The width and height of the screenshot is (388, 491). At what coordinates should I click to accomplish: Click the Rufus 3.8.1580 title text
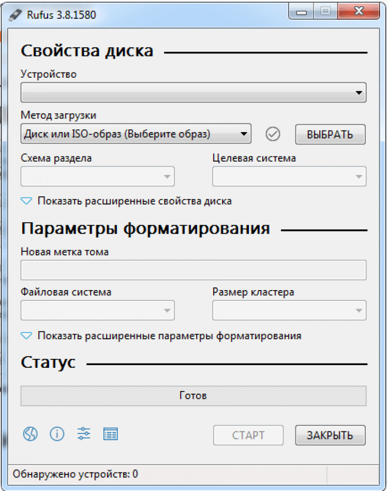(x=61, y=15)
